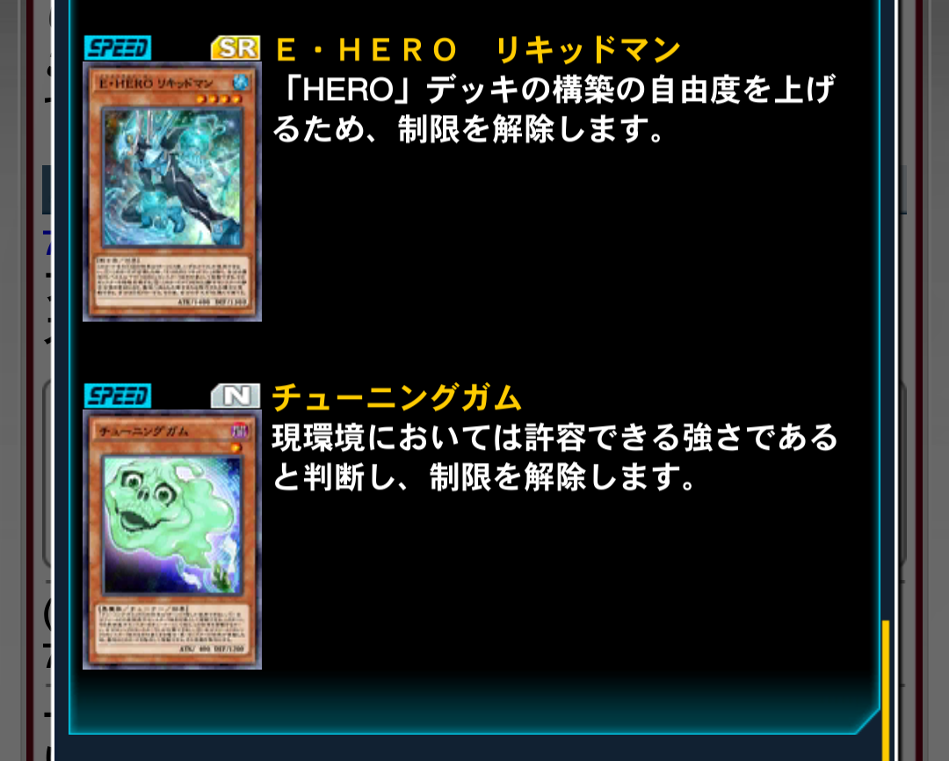Click the yellow scrollbar thumb
Screen dimensions: 949x761
coord(886,690)
